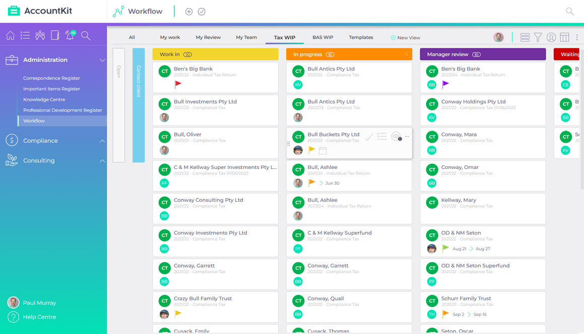This screenshot has width=584, height=334.
Task: Open the task list icon in sidebar
Action: (25, 35)
